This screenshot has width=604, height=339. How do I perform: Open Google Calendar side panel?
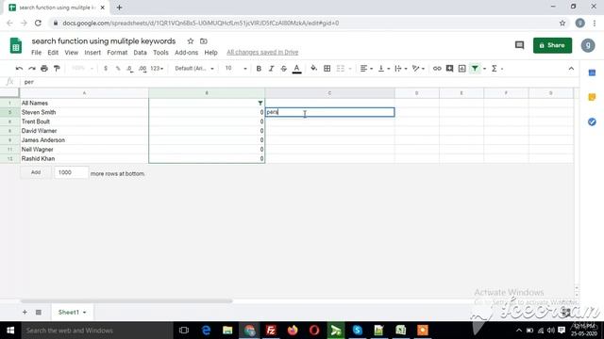pyautogui.click(x=592, y=73)
